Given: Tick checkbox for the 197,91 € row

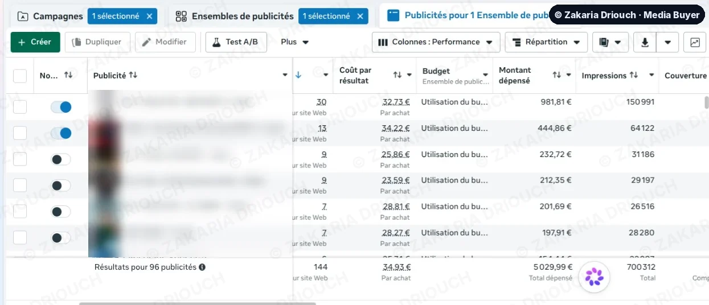Looking at the screenshot, I should [x=20, y=238].
